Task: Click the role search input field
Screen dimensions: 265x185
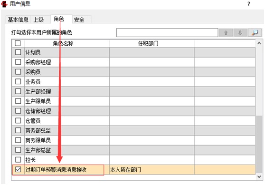Action: click(x=167, y=32)
